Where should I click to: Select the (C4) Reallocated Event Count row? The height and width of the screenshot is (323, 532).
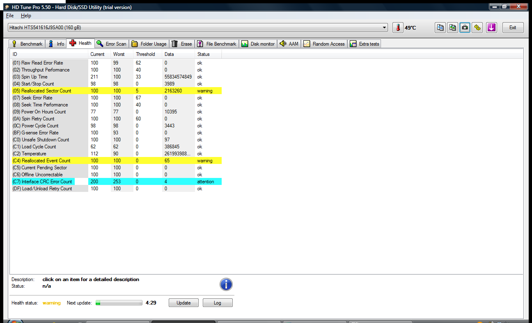point(116,161)
